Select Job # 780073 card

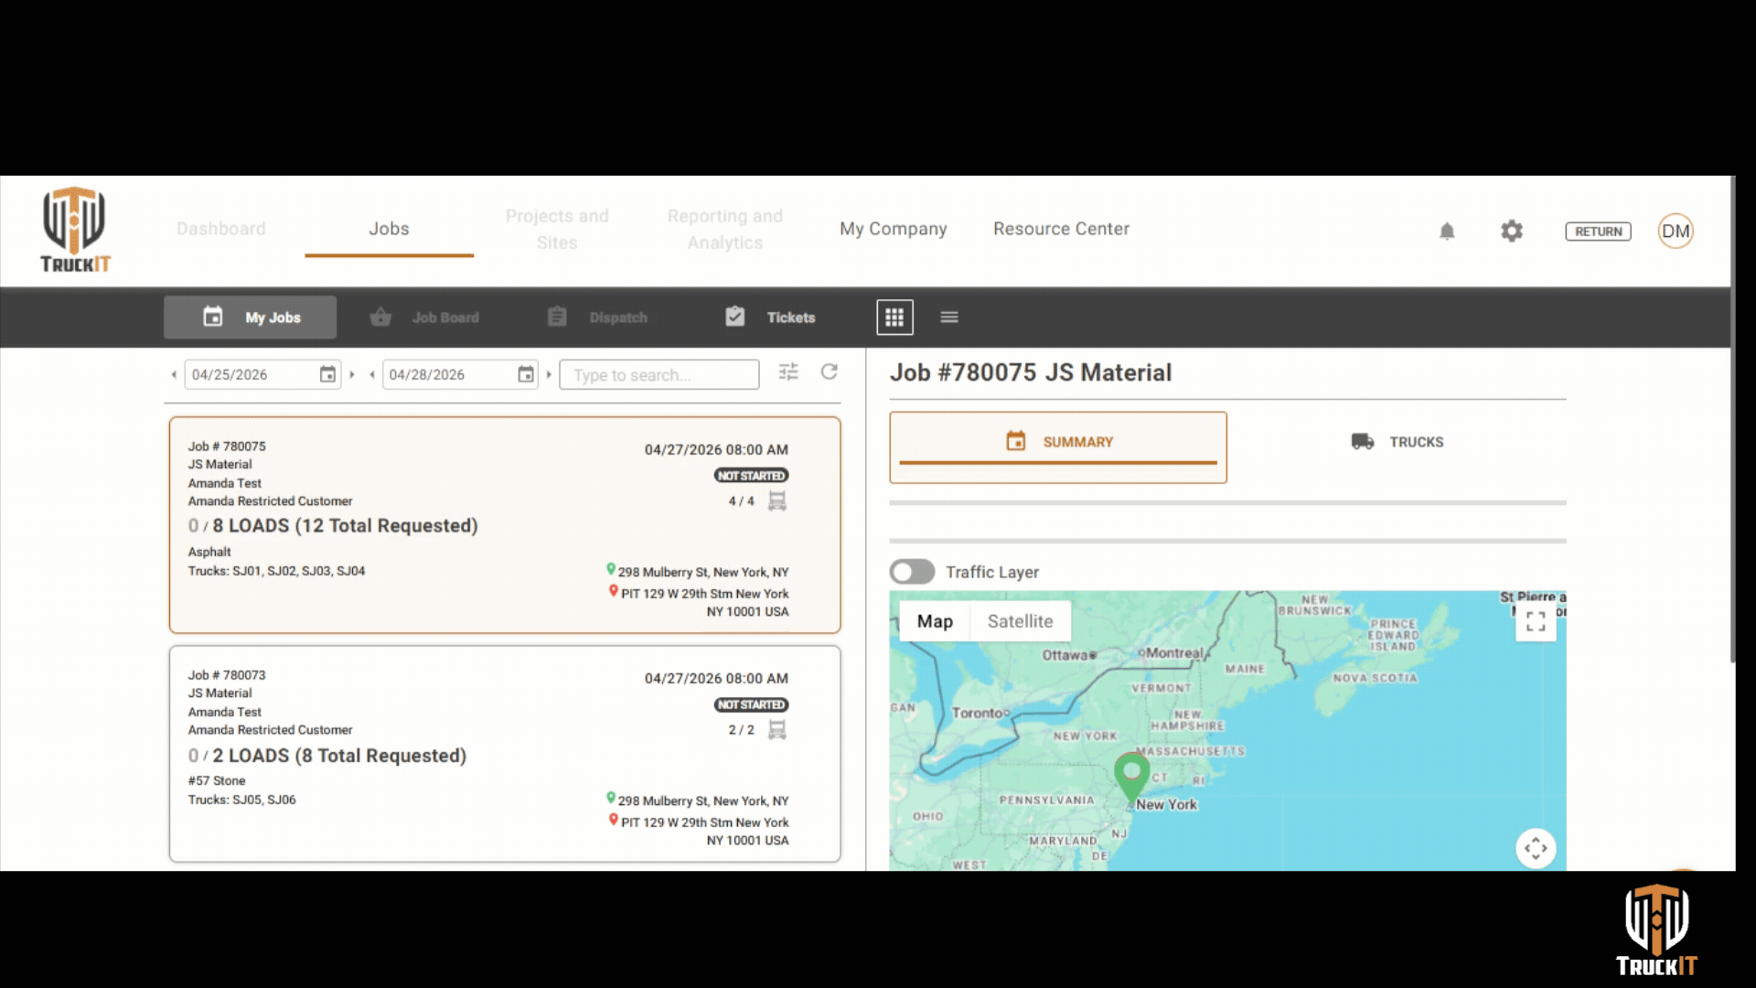click(504, 754)
